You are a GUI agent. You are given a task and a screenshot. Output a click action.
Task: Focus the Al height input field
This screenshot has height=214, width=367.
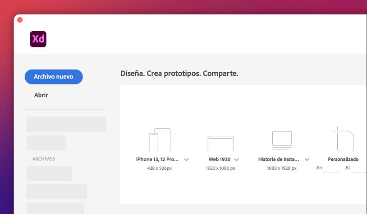(x=359, y=168)
